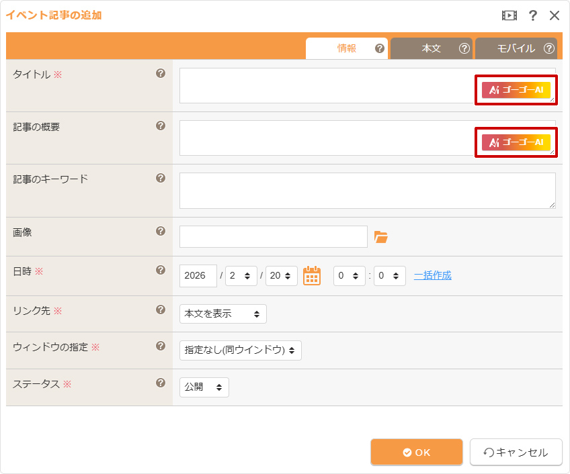Viewport: 570px width, 474px height.
Task: Open the リンク先 dropdown
Action: (x=222, y=314)
